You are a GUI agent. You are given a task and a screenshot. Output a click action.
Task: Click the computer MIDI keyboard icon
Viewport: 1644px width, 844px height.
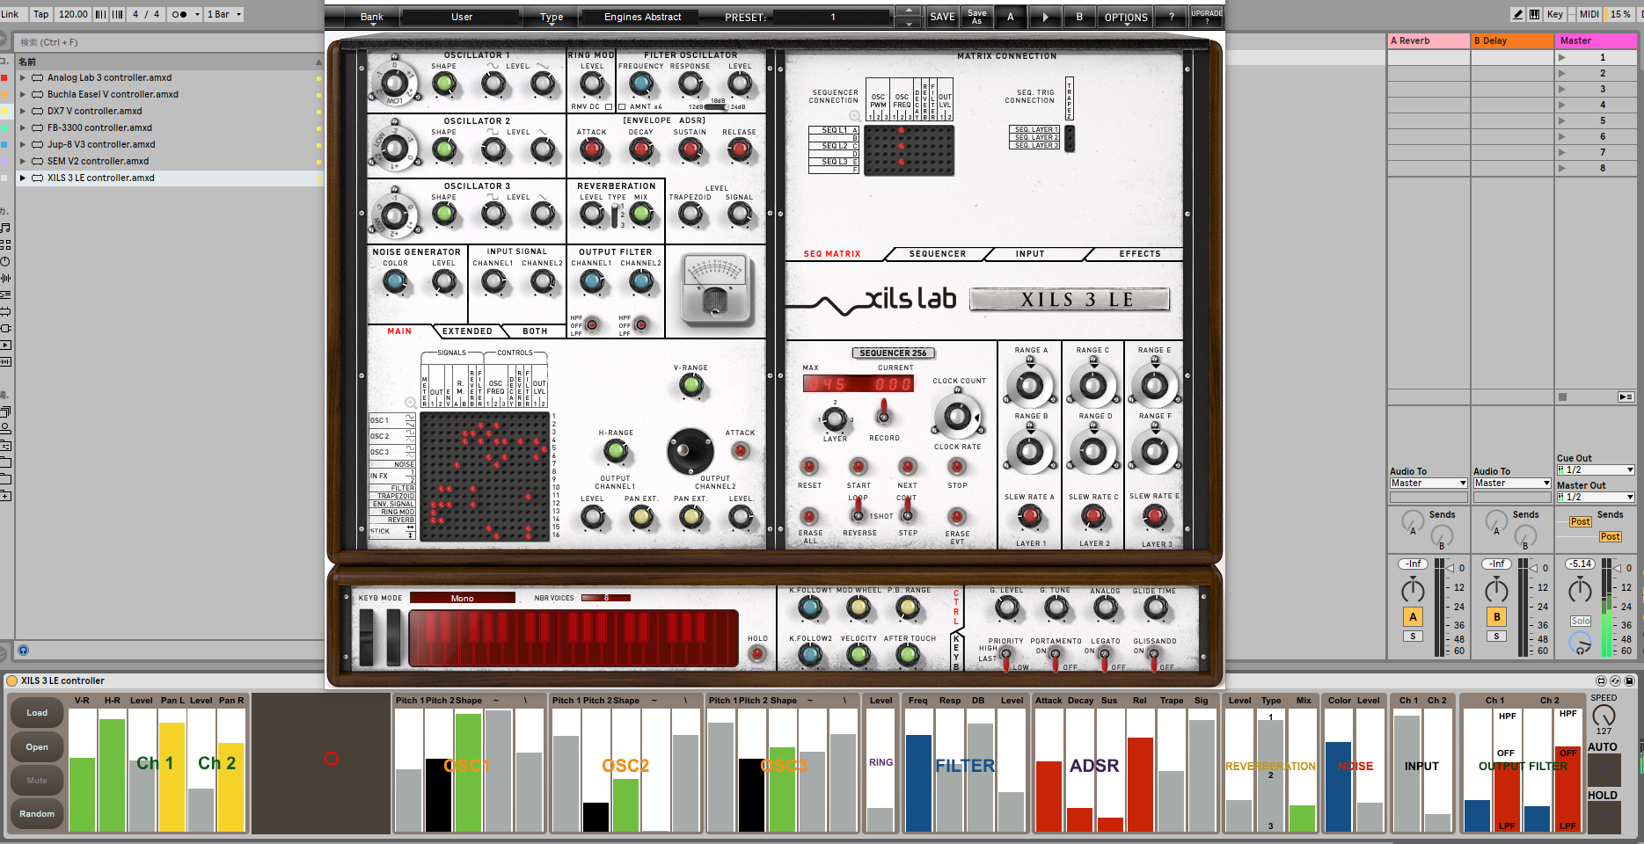pyautogui.click(x=1534, y=14)
